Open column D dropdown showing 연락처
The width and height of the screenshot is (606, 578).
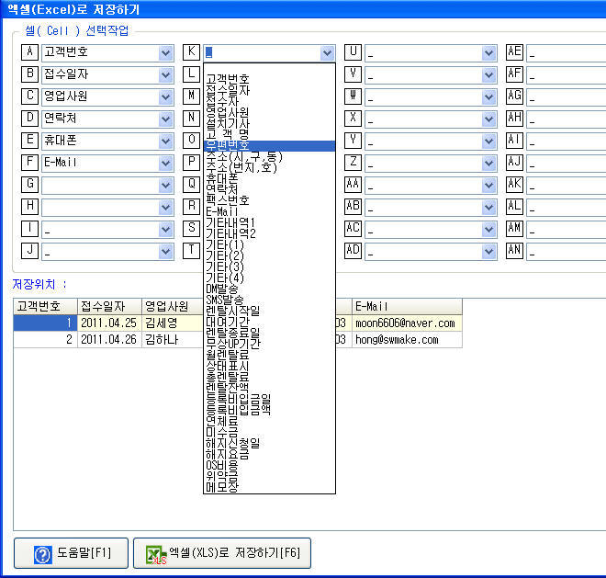[166, 119]
